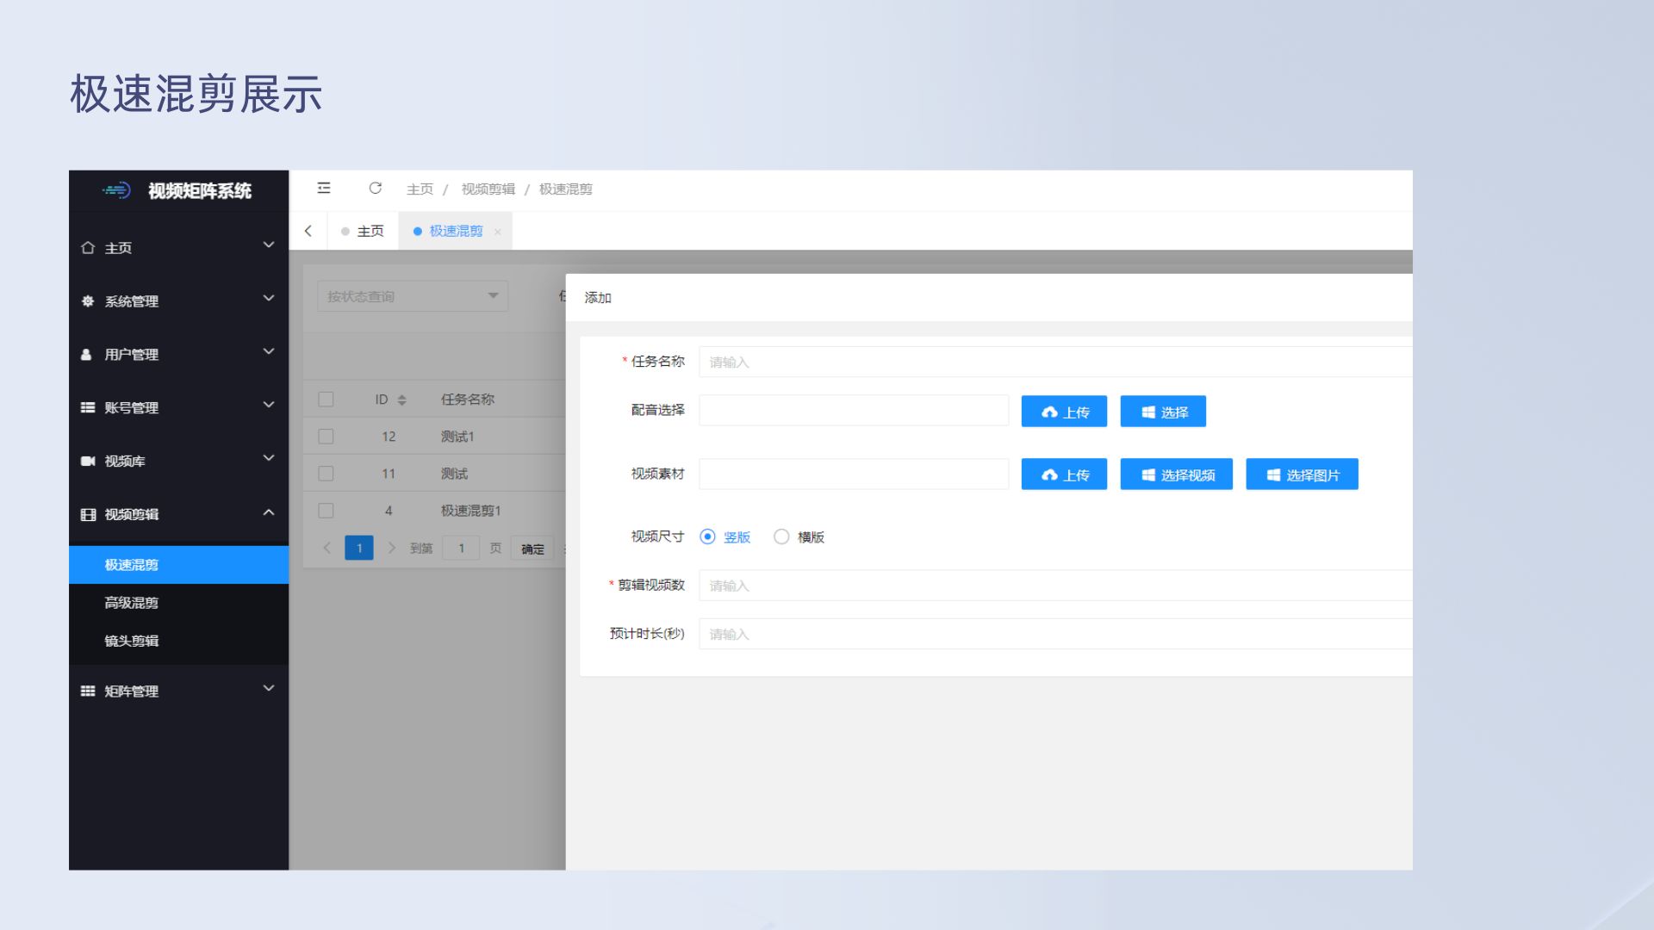Focus the 剪辑视频数 input field
1654x930 pixels.
click(1055, 586)
